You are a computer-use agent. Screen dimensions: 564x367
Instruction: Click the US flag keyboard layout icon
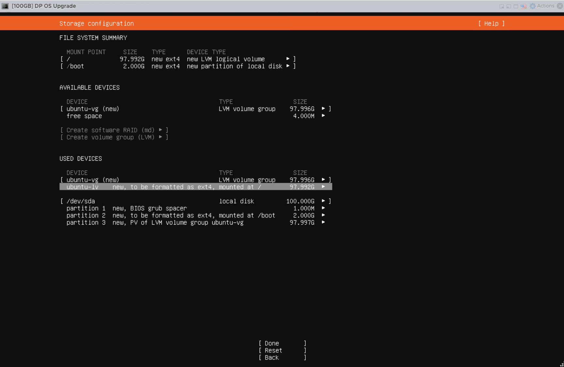tap(524, 6)
